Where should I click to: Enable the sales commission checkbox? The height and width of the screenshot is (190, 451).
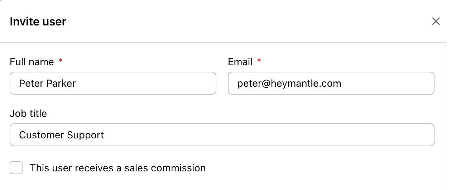16,168
